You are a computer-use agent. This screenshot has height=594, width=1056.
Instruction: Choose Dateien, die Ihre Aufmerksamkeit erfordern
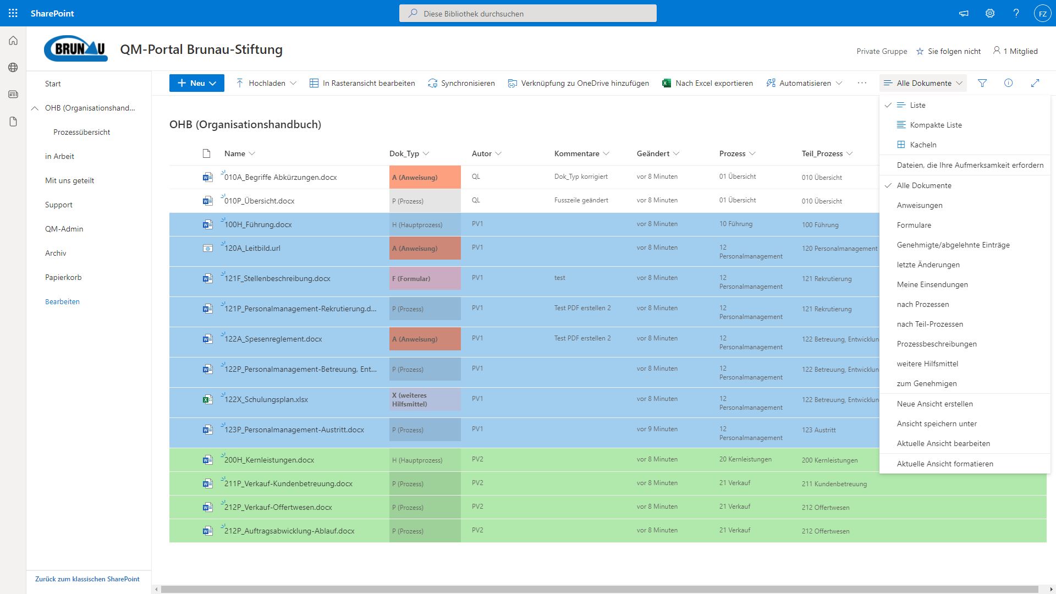[965, 165]
